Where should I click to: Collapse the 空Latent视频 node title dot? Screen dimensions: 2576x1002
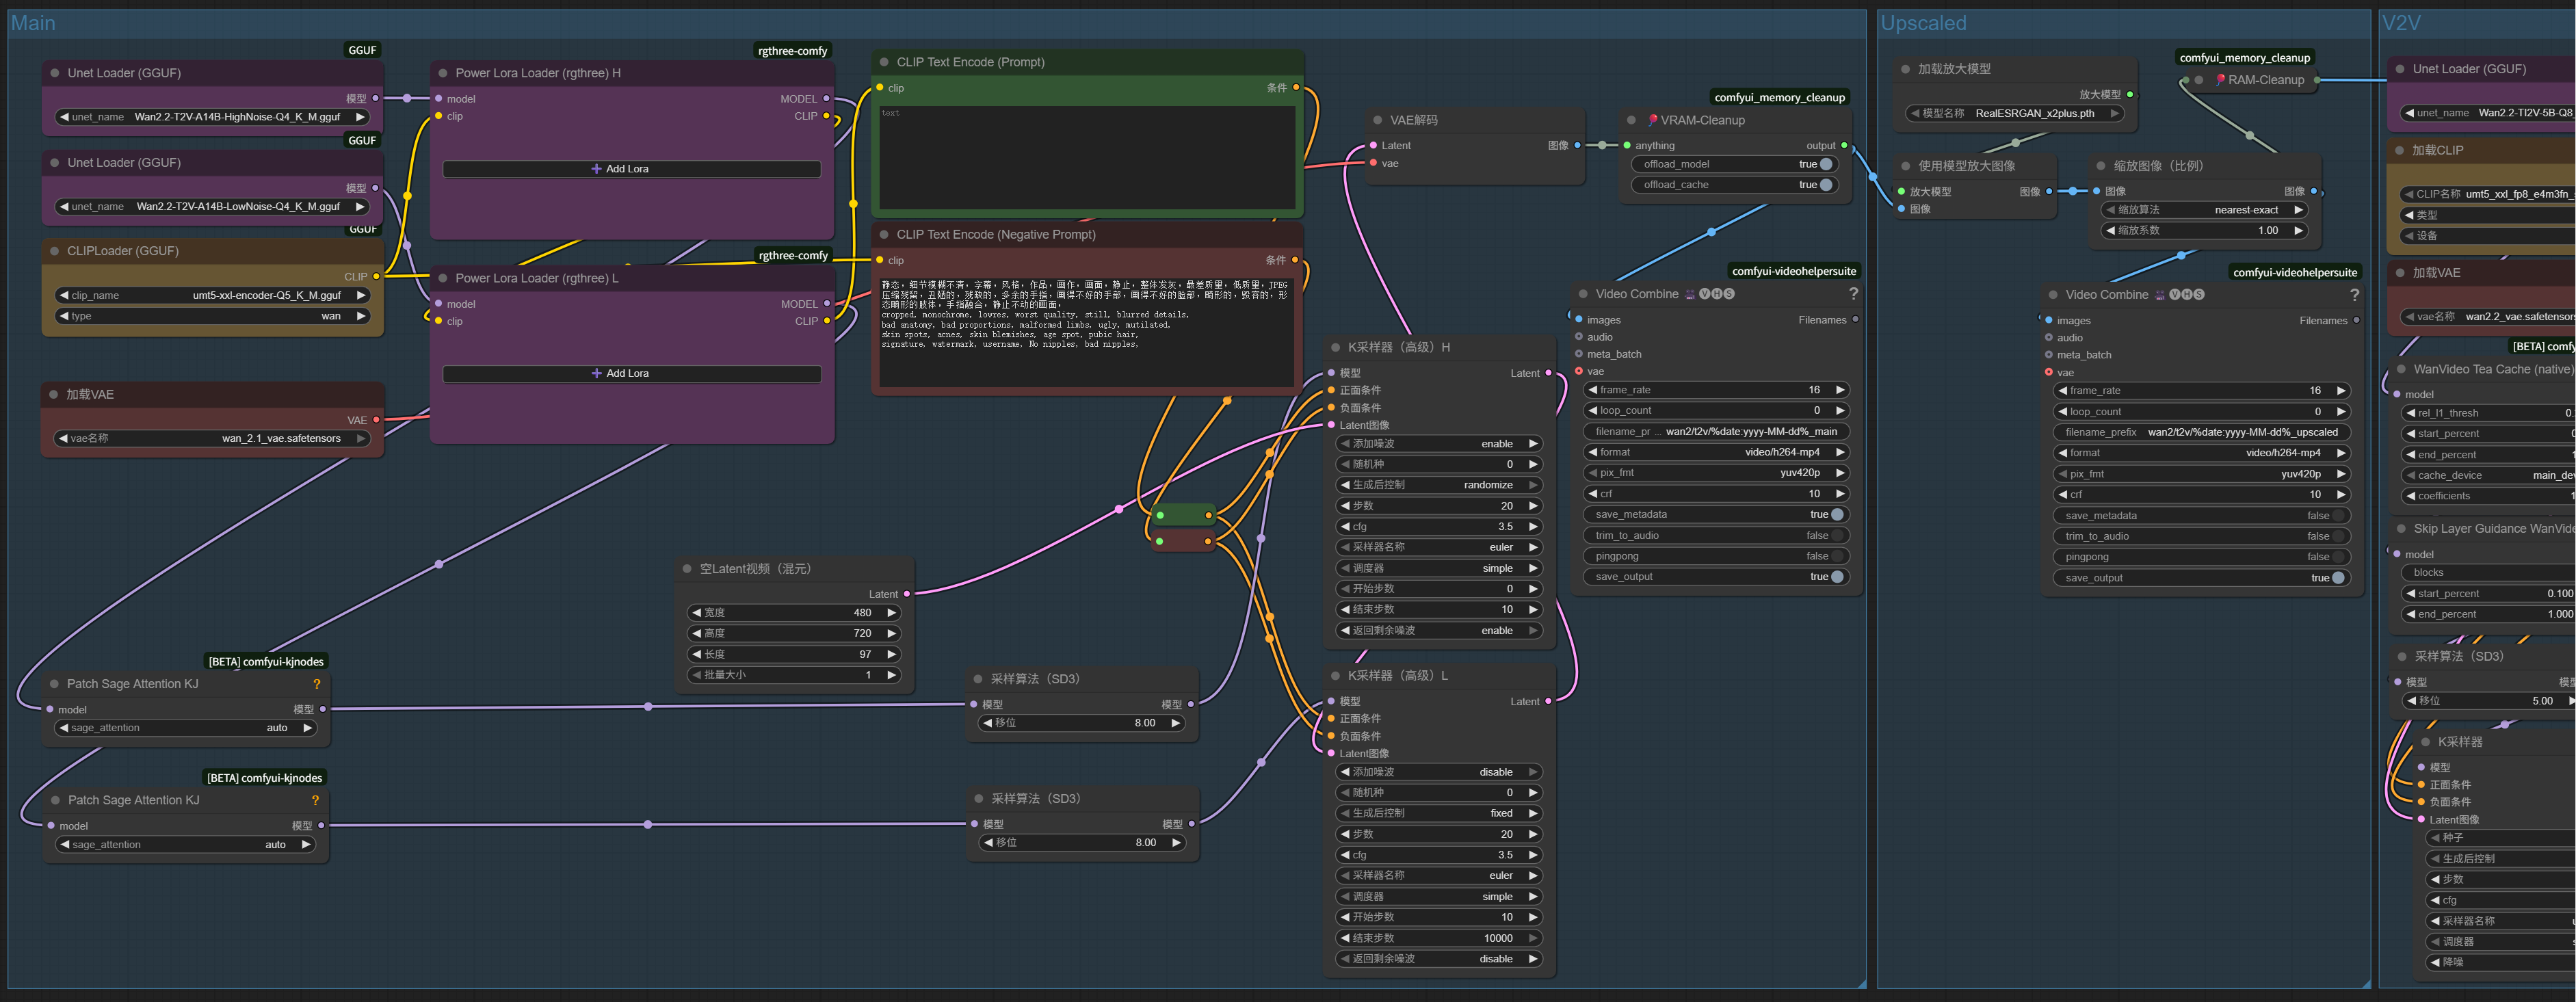[x=687, y=569]
